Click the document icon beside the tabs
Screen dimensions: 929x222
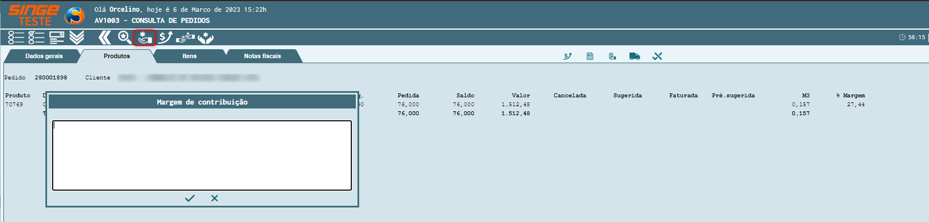coord(590,56)
